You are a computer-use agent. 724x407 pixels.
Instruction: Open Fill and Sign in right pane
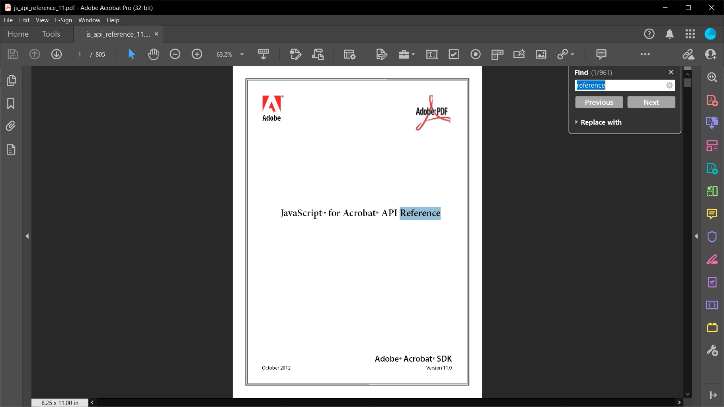(712, 259)
